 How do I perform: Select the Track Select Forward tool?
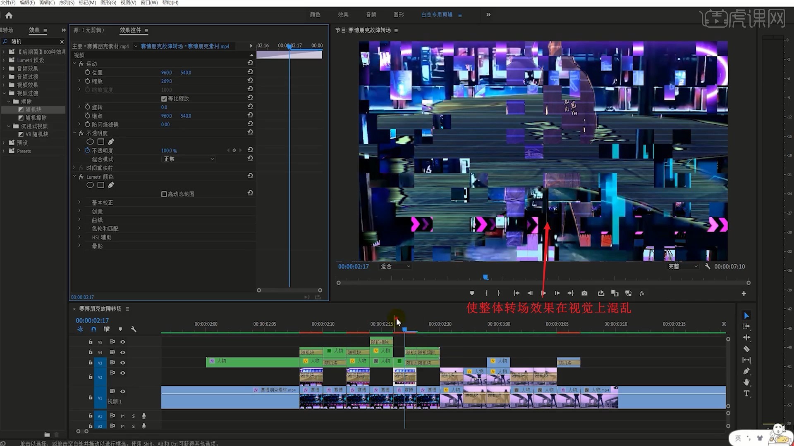point(746,326)
